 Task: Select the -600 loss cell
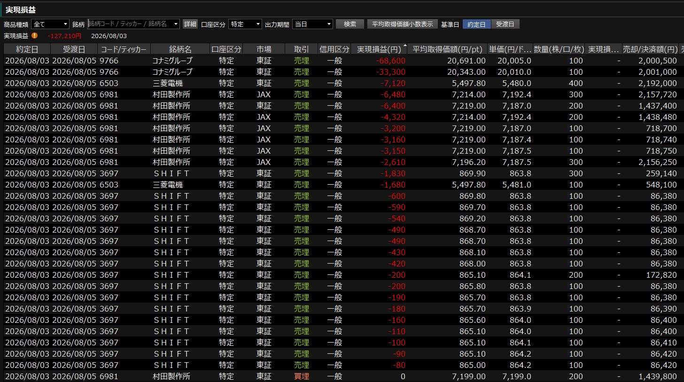(397, 196)
